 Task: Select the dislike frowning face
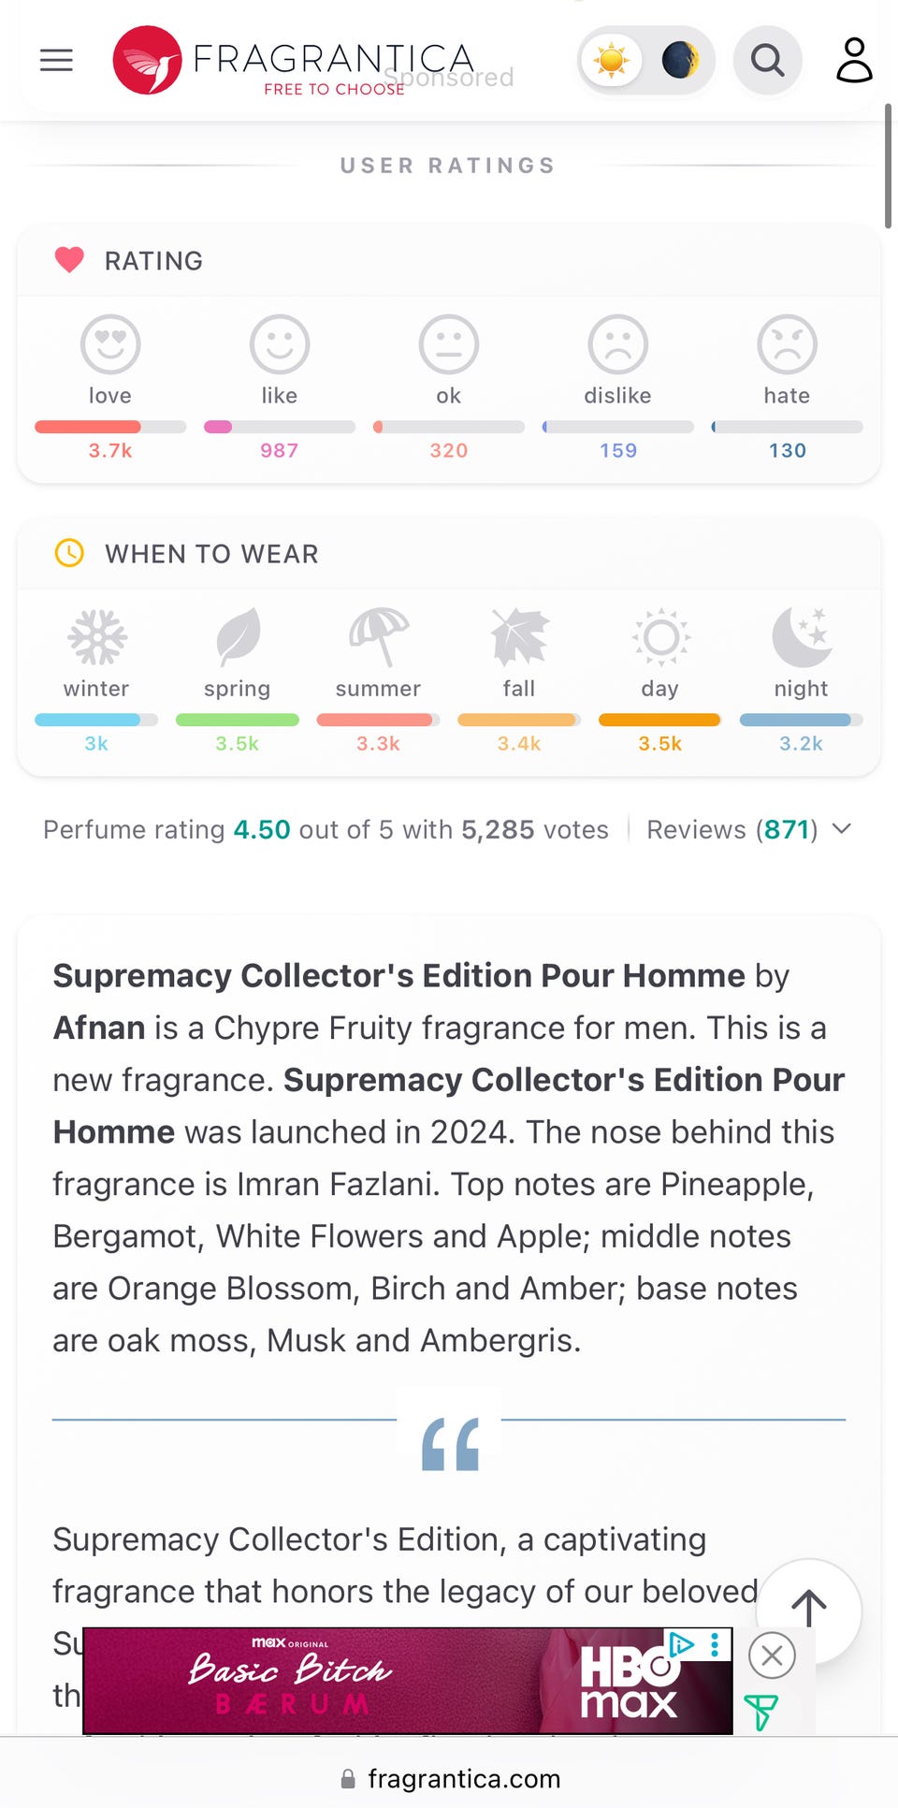617,344
